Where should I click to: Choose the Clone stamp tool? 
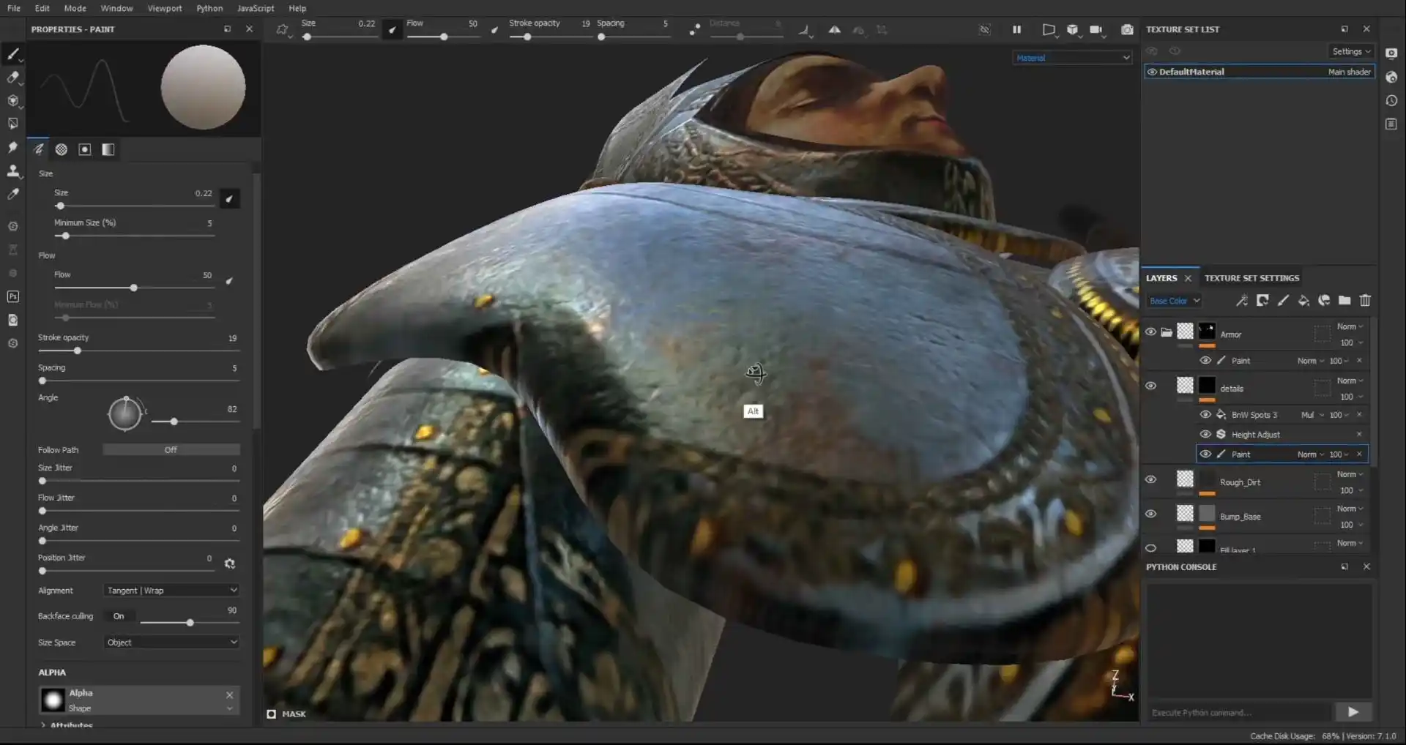(x=12, y=171)
